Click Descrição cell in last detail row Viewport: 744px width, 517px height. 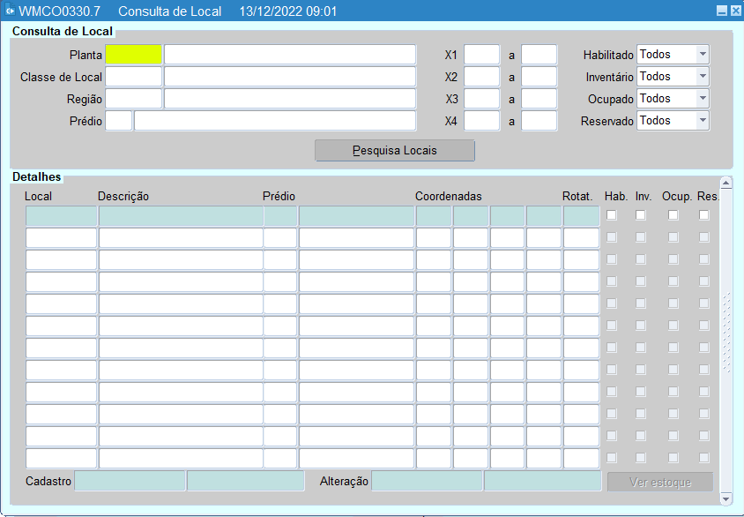(x=181, y=459)
